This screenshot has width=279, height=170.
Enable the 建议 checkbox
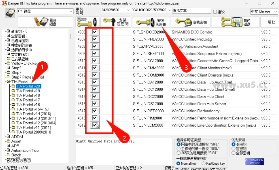pos(215,12)
